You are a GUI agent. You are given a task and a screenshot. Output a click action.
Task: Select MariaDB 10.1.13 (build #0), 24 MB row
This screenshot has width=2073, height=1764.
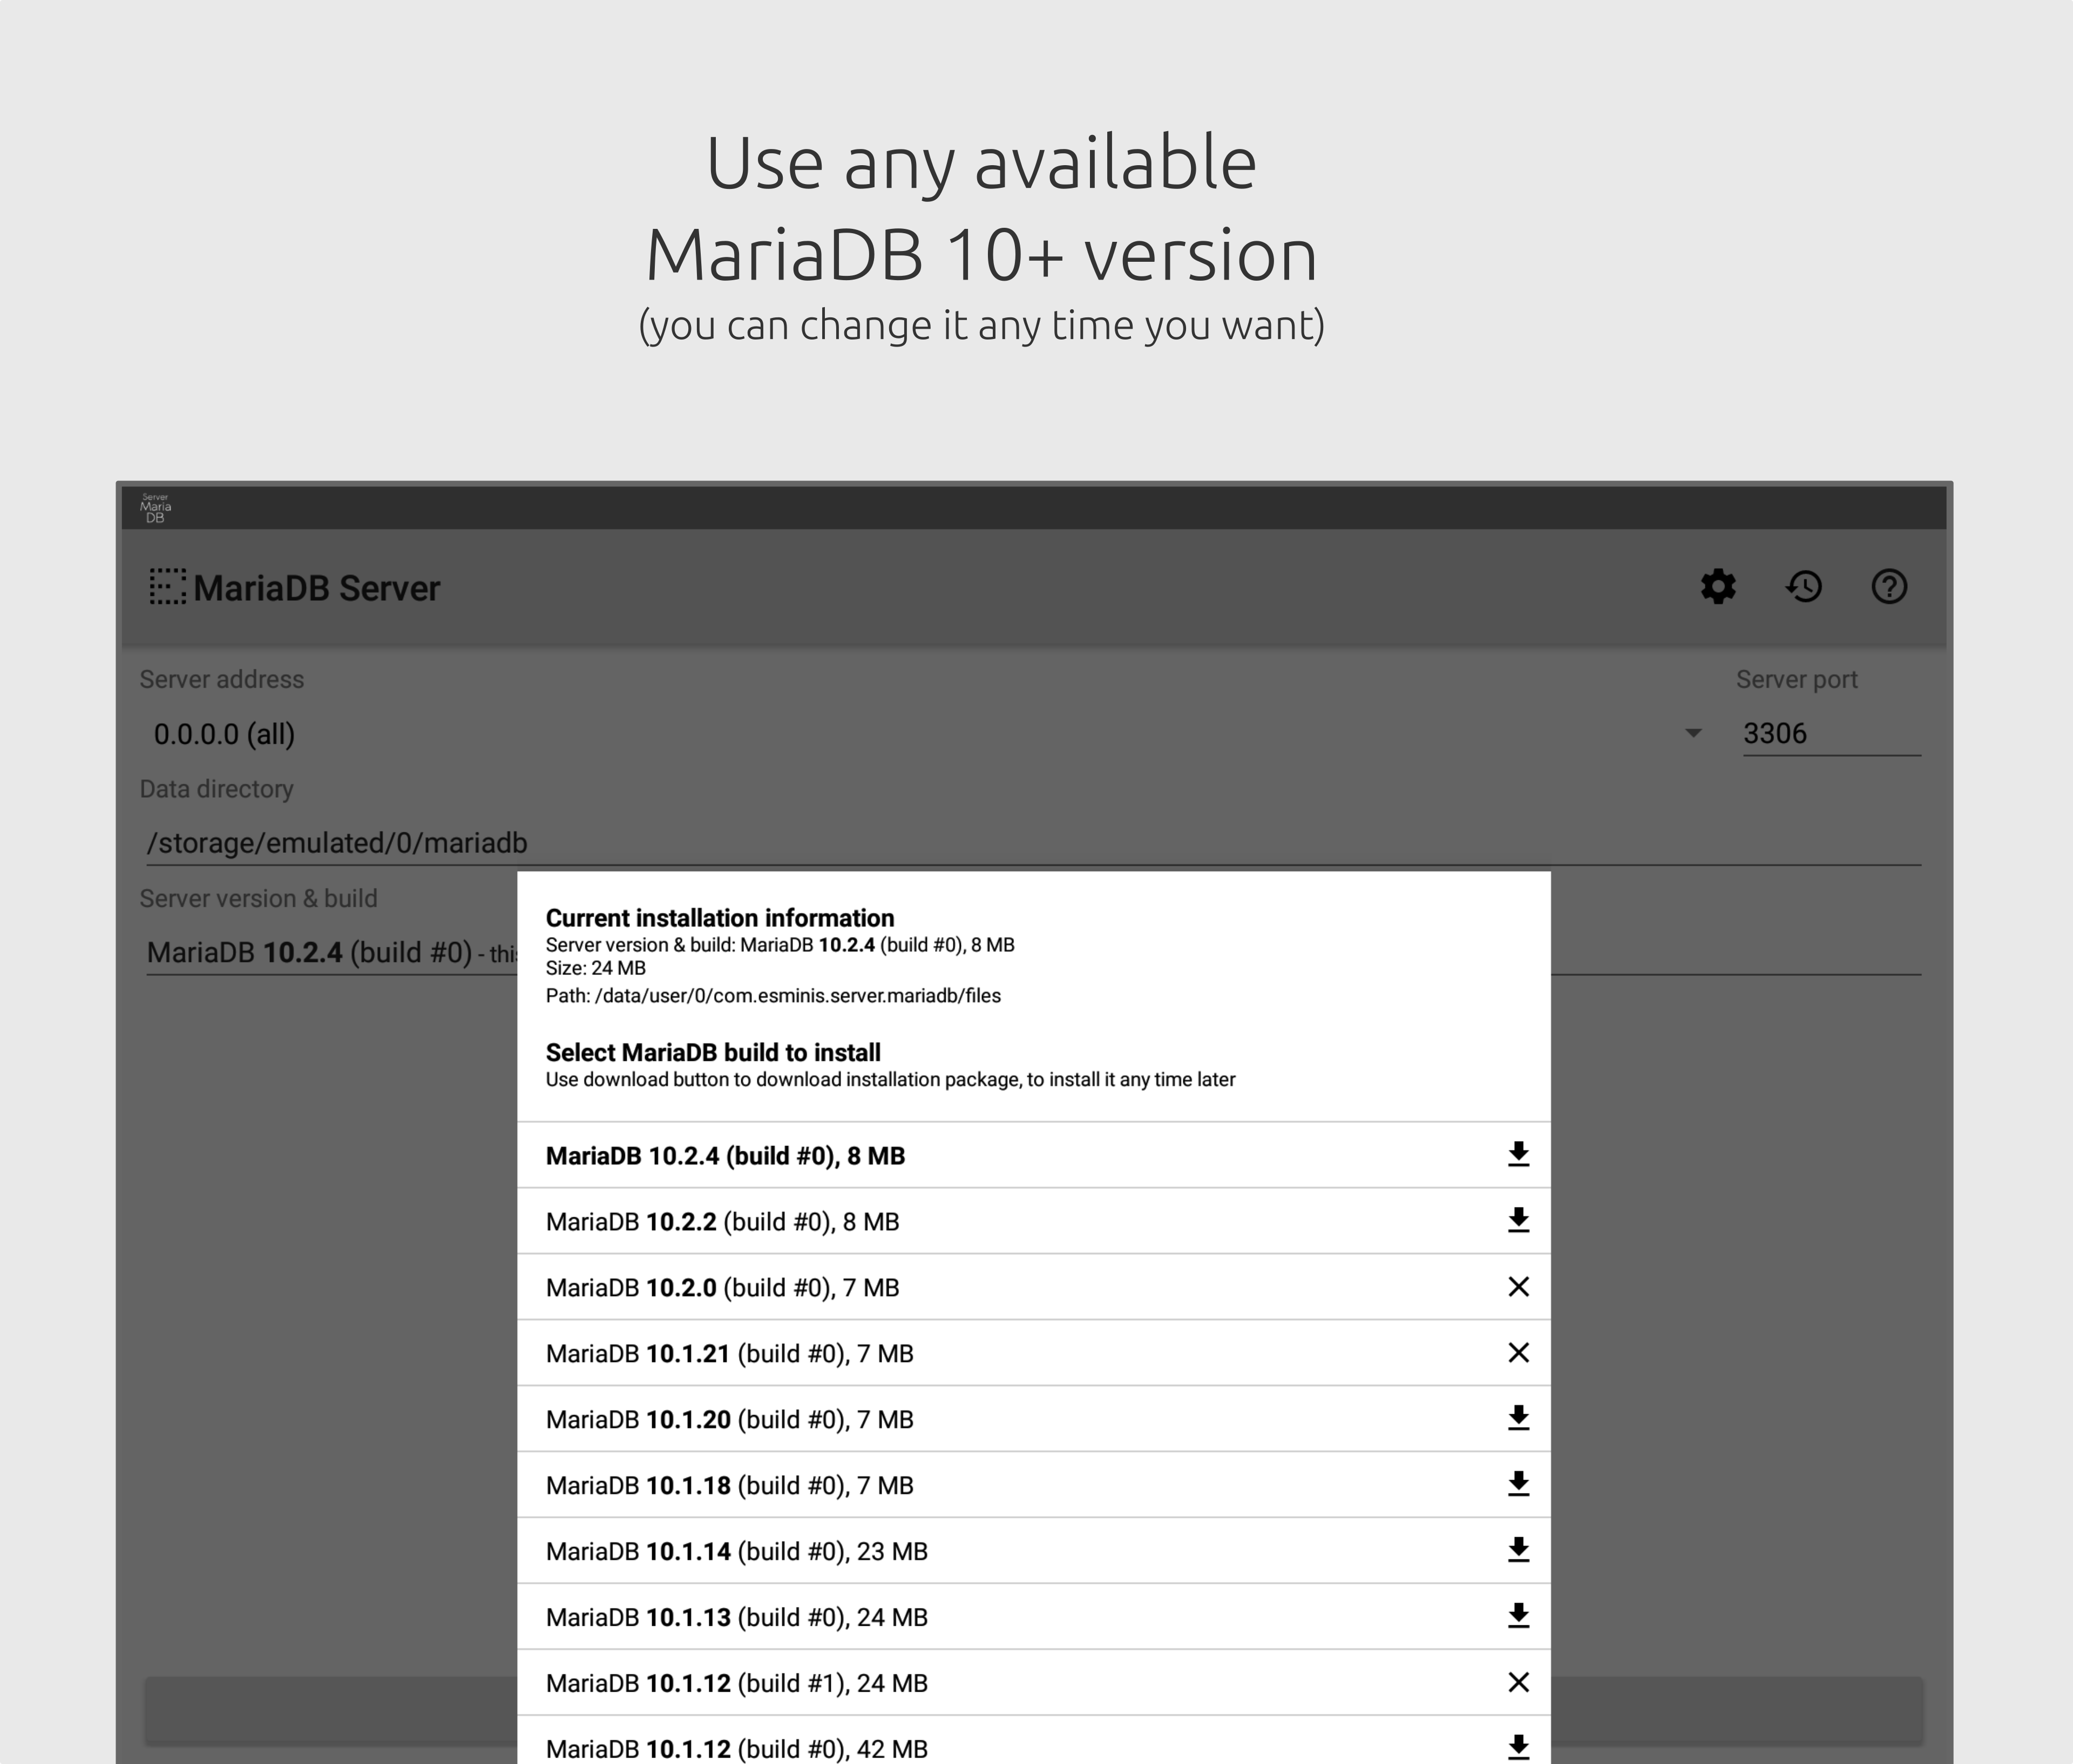(x=1033, y=1617)
